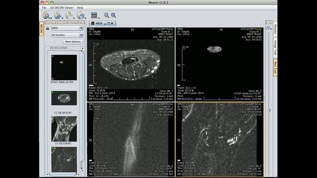Image resolution: width=317 pixels, height=178 pixels.
Task: Click the macOS red close window button
Action: click(x=42, y=2)
